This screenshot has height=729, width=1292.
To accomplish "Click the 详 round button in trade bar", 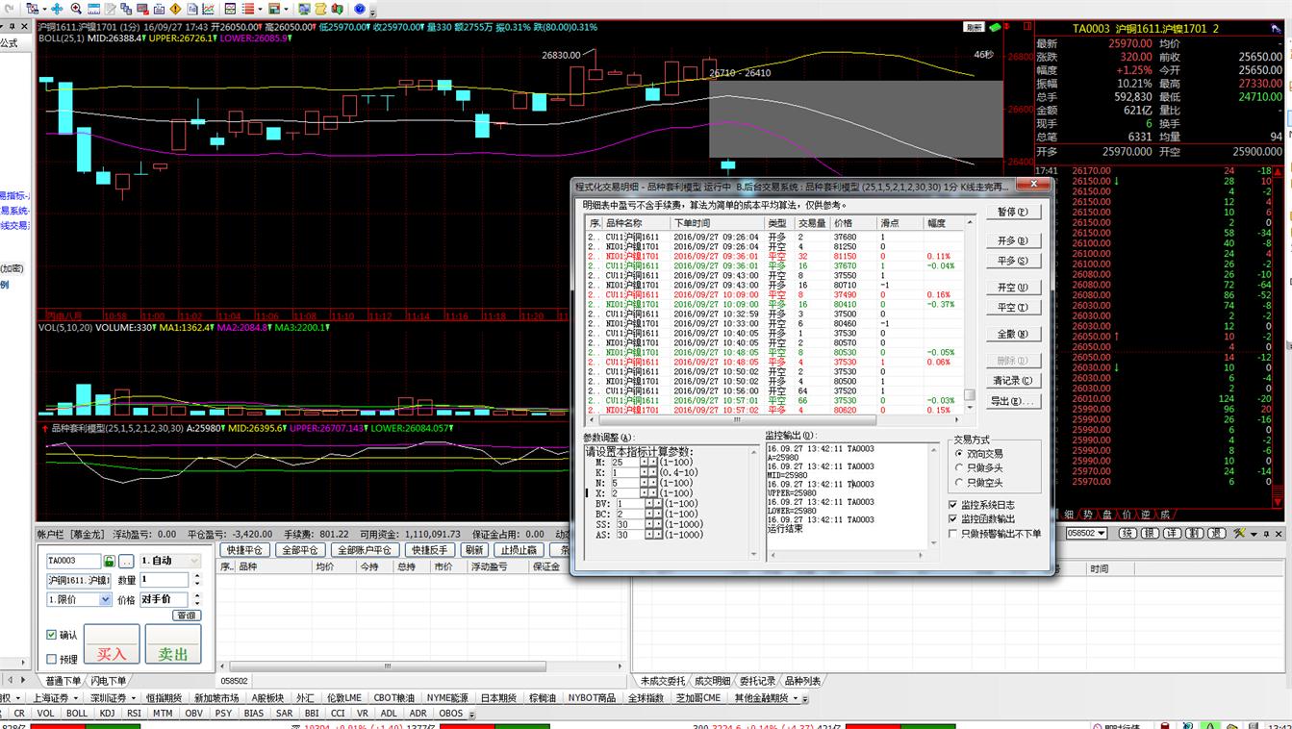I will tap(1172, 533).
